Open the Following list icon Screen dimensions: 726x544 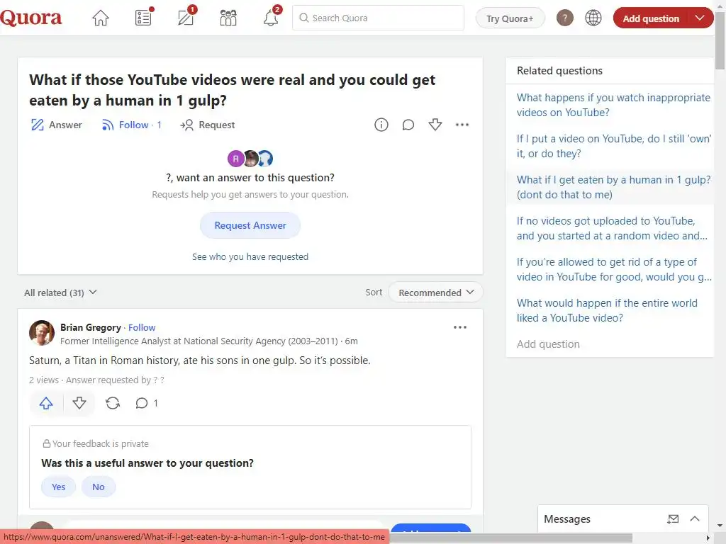tap(143, 18)
